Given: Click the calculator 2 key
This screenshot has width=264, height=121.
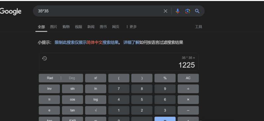Looking at the screenshot, I should [142, 110].
